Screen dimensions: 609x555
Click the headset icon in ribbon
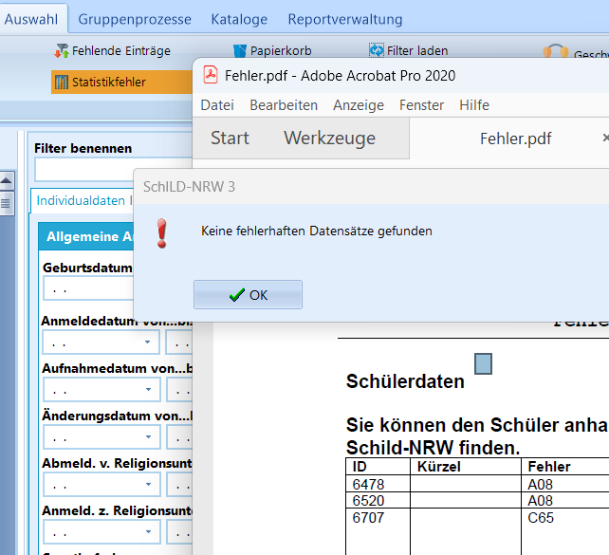[556, 51]
